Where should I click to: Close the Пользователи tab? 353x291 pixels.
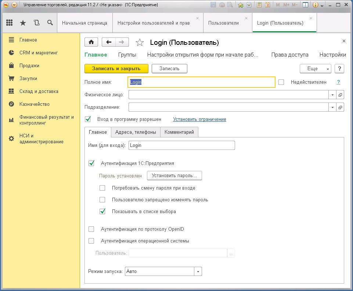tap(246, 18)
